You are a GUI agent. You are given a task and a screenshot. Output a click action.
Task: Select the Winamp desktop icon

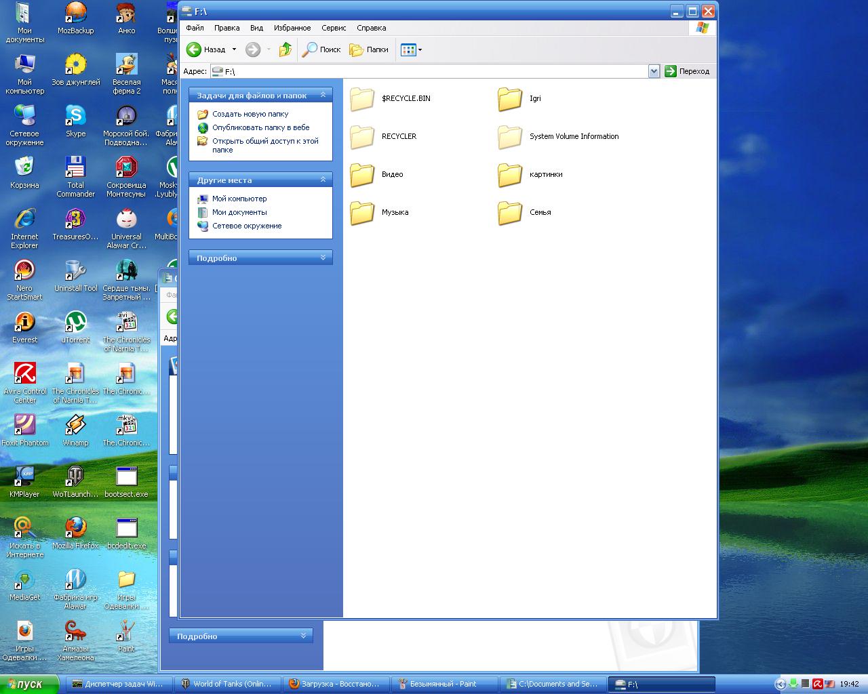pos(75,426)
